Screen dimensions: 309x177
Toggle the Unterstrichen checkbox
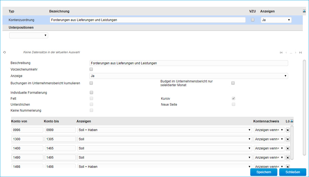click(91, 104)
